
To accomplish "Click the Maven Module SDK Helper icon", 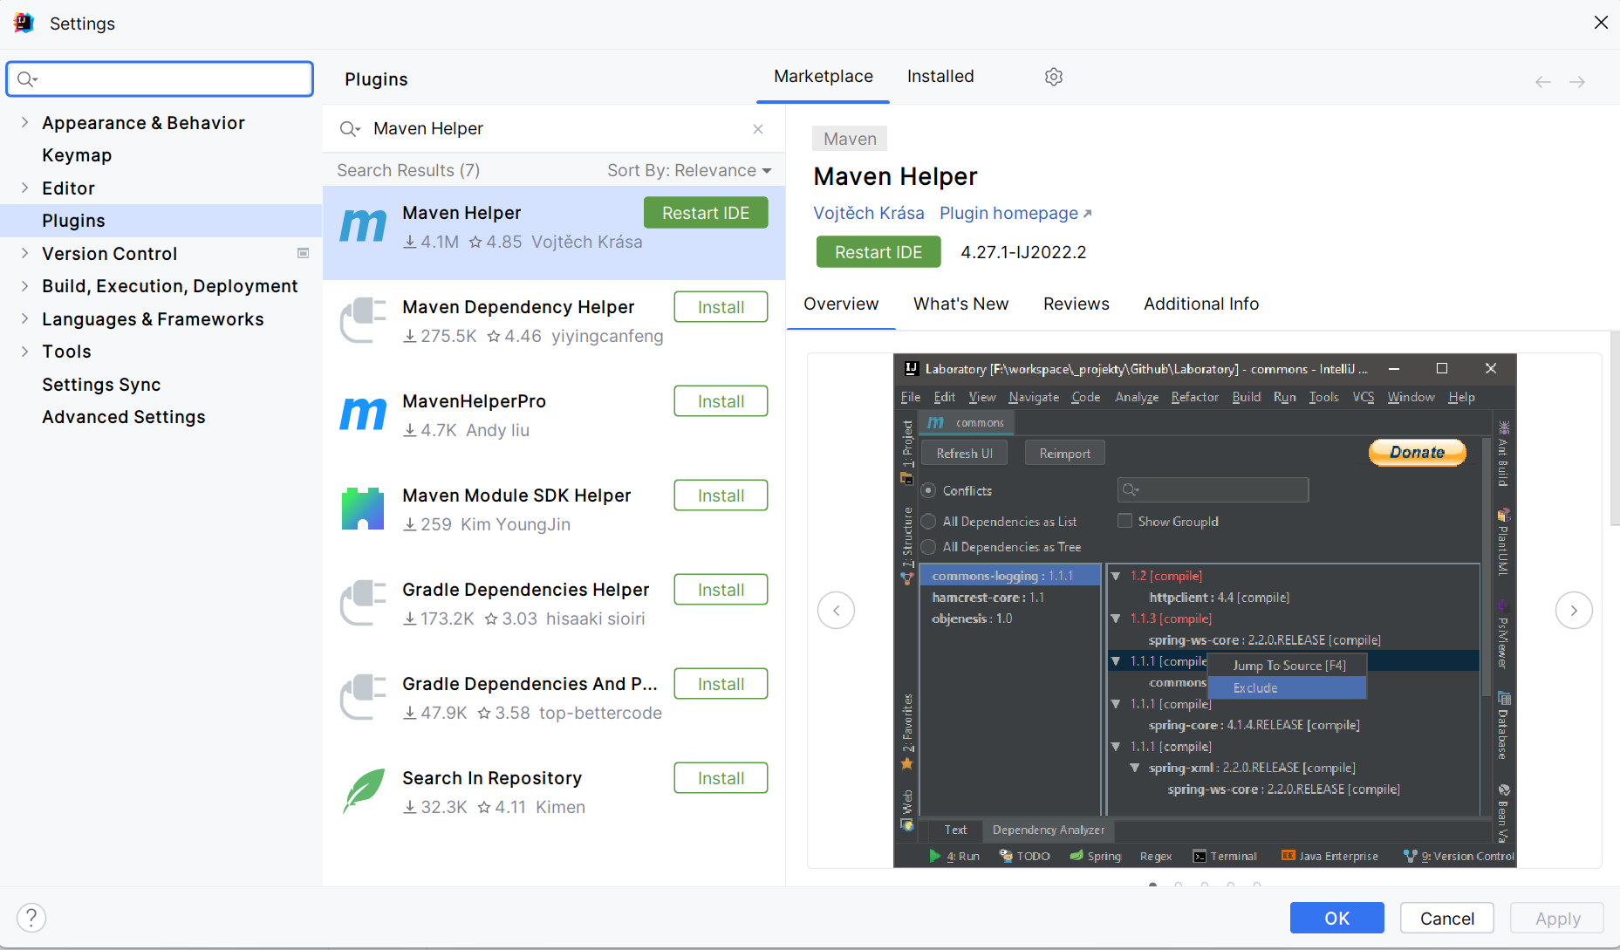I will click(x=363, y=509).
